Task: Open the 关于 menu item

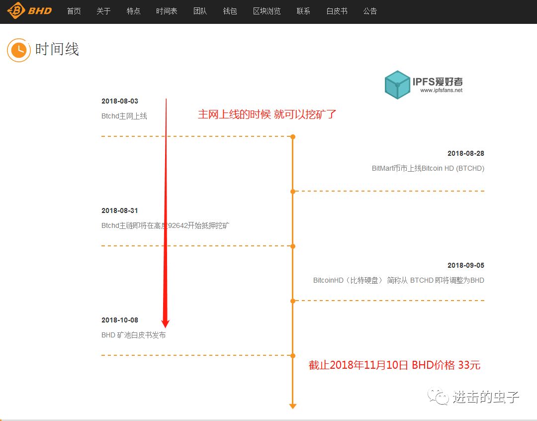Action: pos(103,11)
